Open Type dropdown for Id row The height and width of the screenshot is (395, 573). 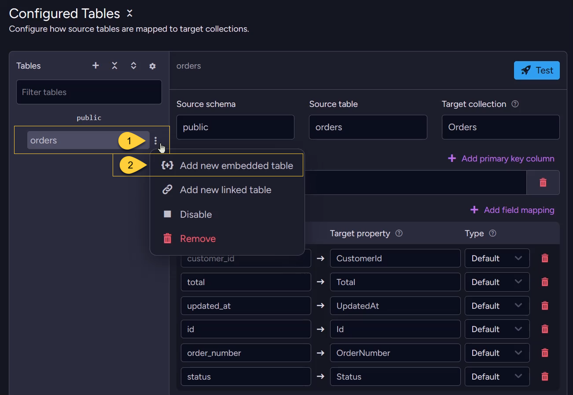click(x=497, y=329)
